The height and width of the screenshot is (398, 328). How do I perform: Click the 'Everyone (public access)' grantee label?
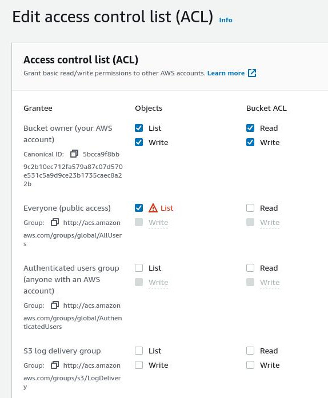(67, 208)
